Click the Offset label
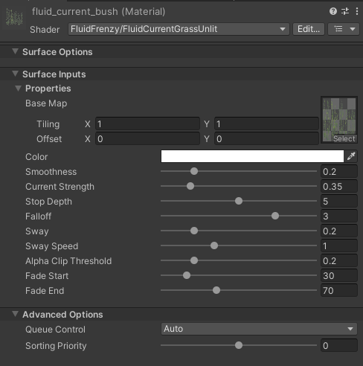363x366 pixels. pyautogui.click(x=49, y=139)
